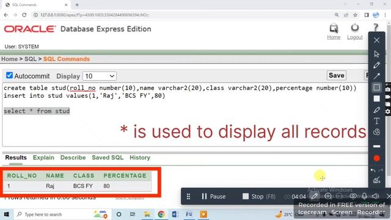Go back in browser history

tap(6, 15)
